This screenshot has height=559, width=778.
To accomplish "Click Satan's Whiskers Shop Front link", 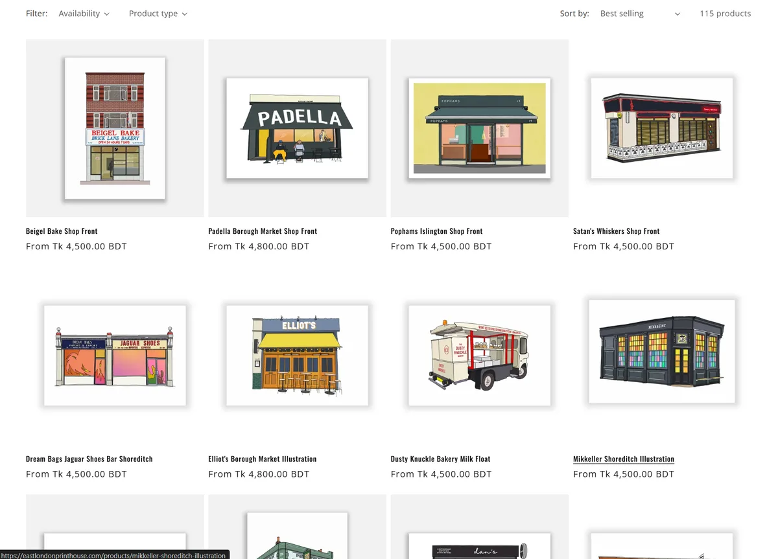I will click(617, 231).
